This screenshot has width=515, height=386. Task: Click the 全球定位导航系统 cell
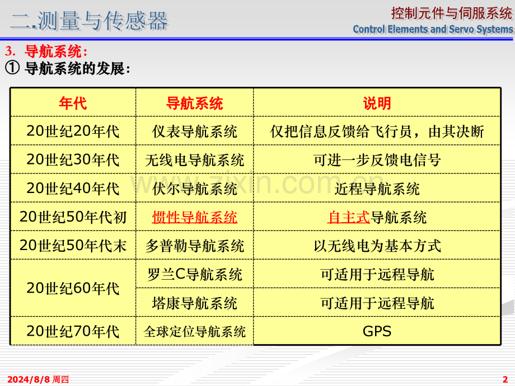click(194, 331)
